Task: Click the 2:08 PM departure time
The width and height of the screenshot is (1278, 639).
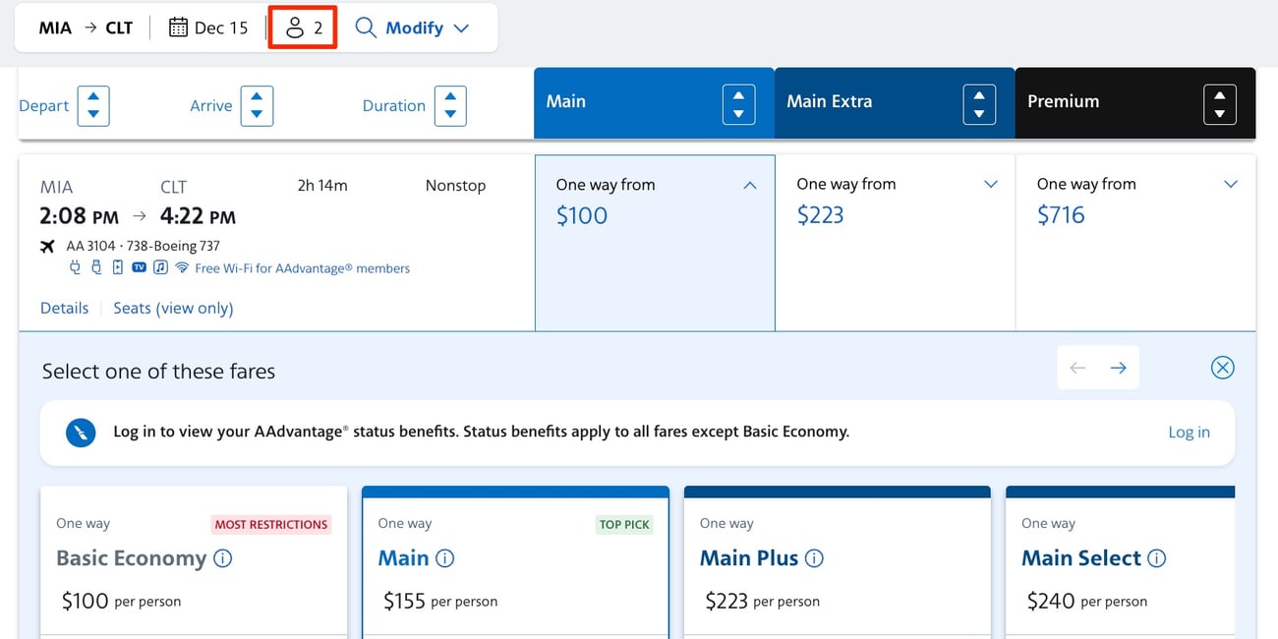Action: click(80, 216)
